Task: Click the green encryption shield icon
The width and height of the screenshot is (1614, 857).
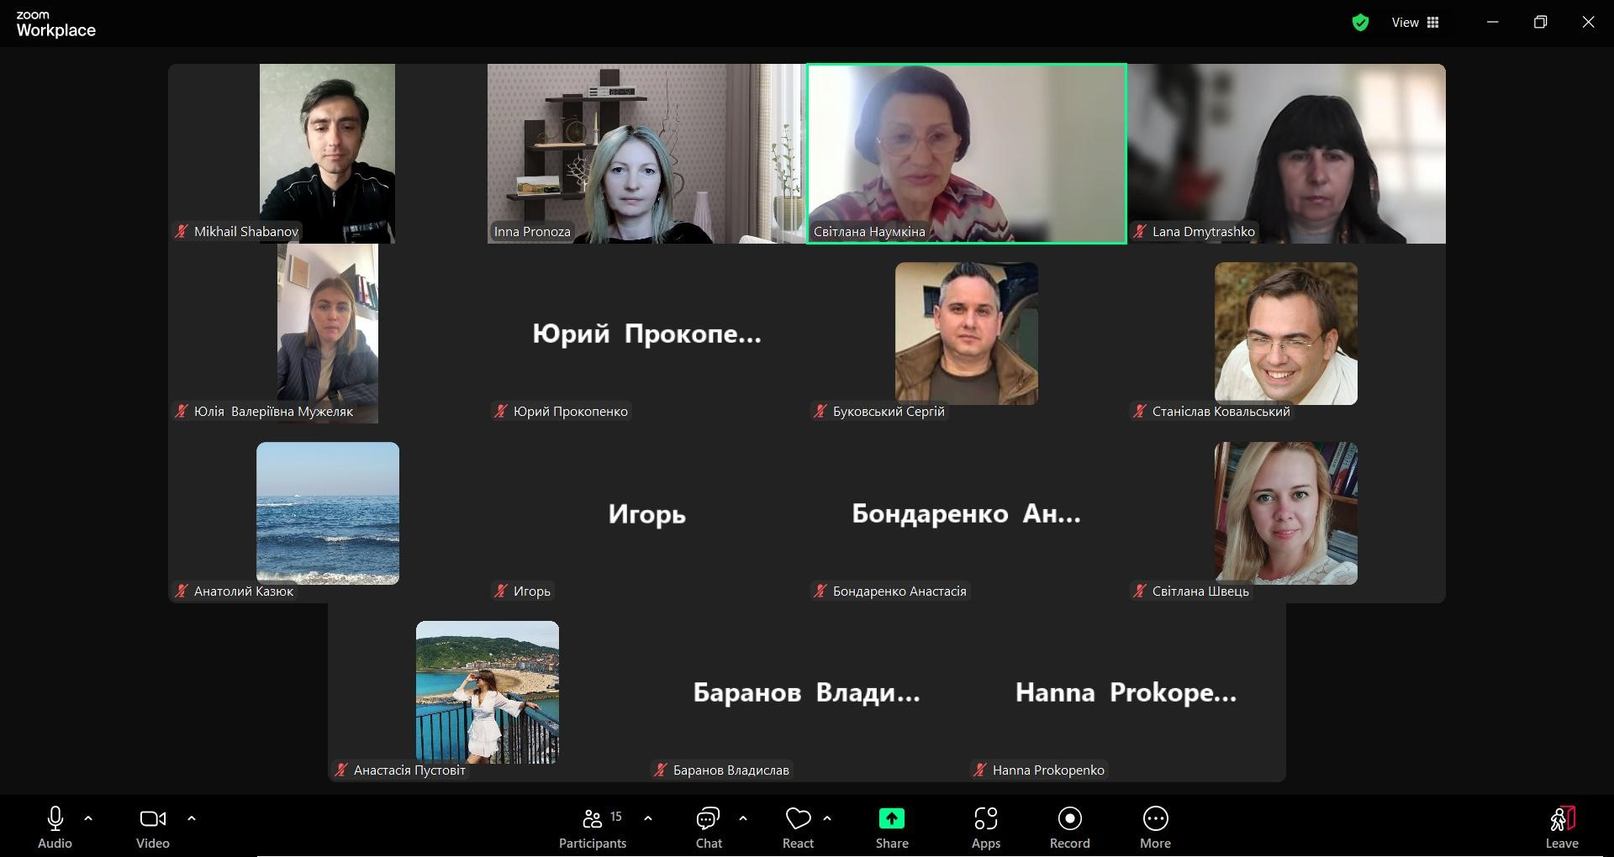Action: tap(1360, 23)
